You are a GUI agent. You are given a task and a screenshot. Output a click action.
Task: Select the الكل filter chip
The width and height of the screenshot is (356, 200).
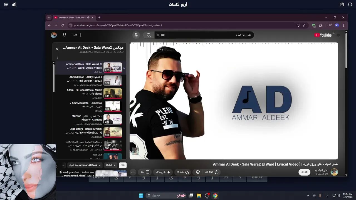(x=123, y=165)
